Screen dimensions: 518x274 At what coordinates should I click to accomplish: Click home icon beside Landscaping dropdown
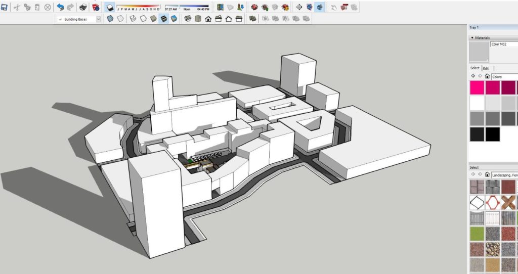[487, 174]
